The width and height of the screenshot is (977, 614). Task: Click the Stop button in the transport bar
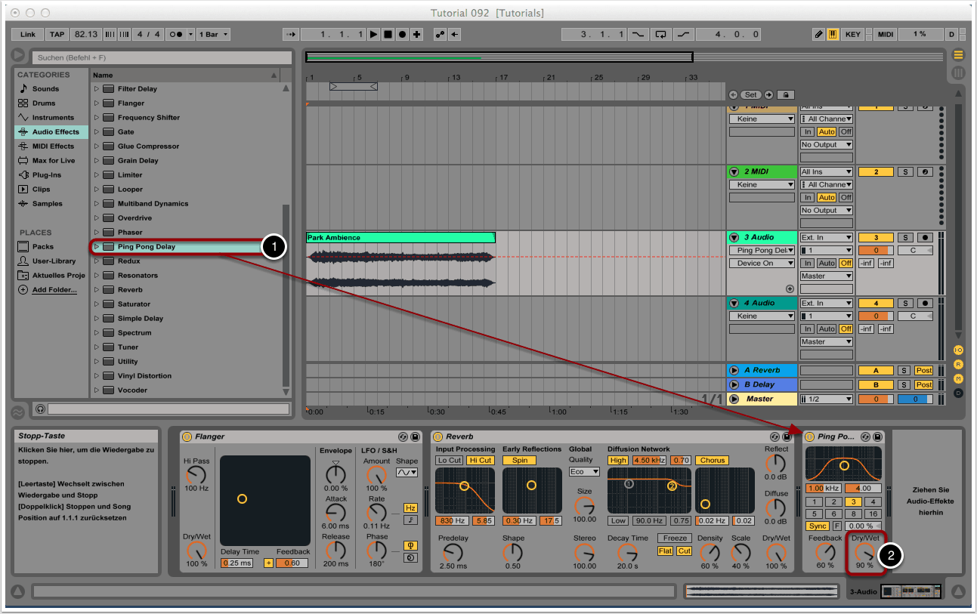click(388, 35)
